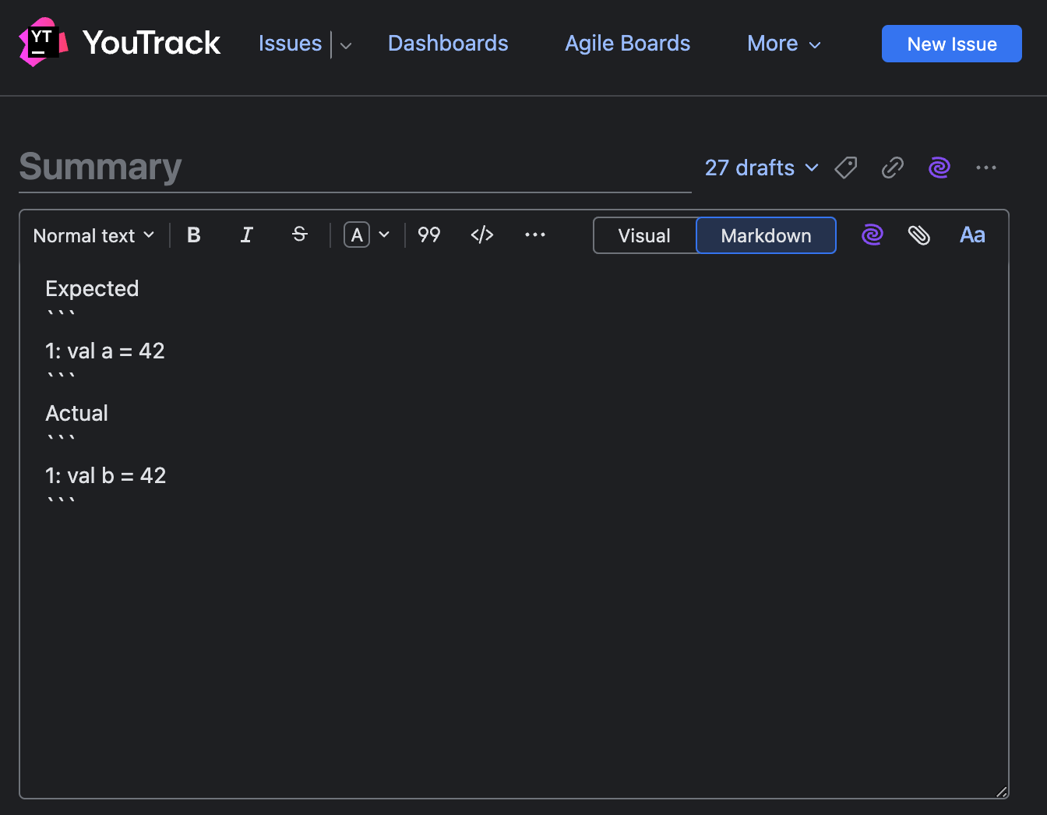Toggle italic formatting
This screenshot has height=815, width=1047.
(247, 235)
